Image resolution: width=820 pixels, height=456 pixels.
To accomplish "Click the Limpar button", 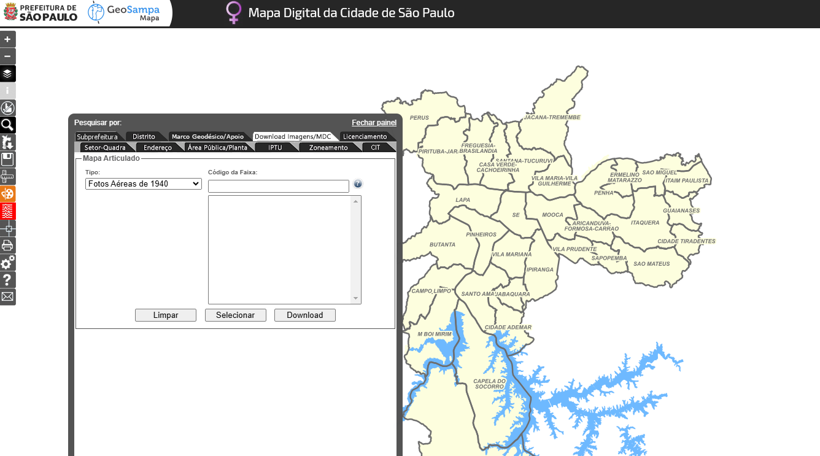I will [x=166, y=315].
